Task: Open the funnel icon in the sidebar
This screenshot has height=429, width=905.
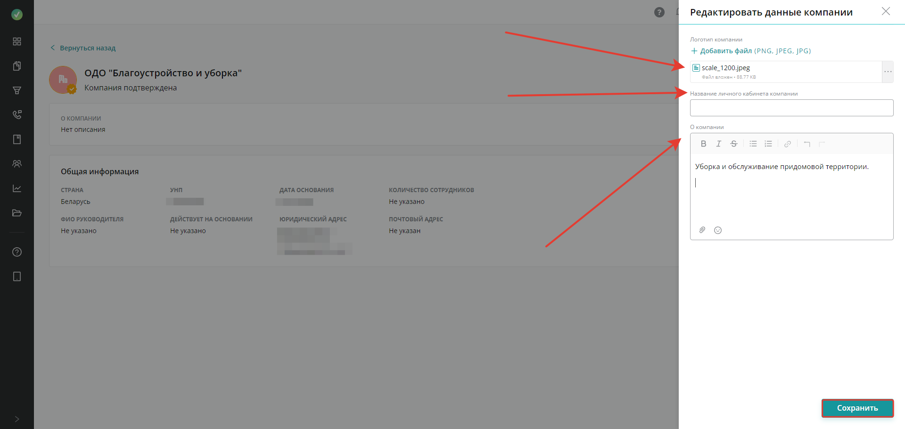Action: click(x=17, y=90)
